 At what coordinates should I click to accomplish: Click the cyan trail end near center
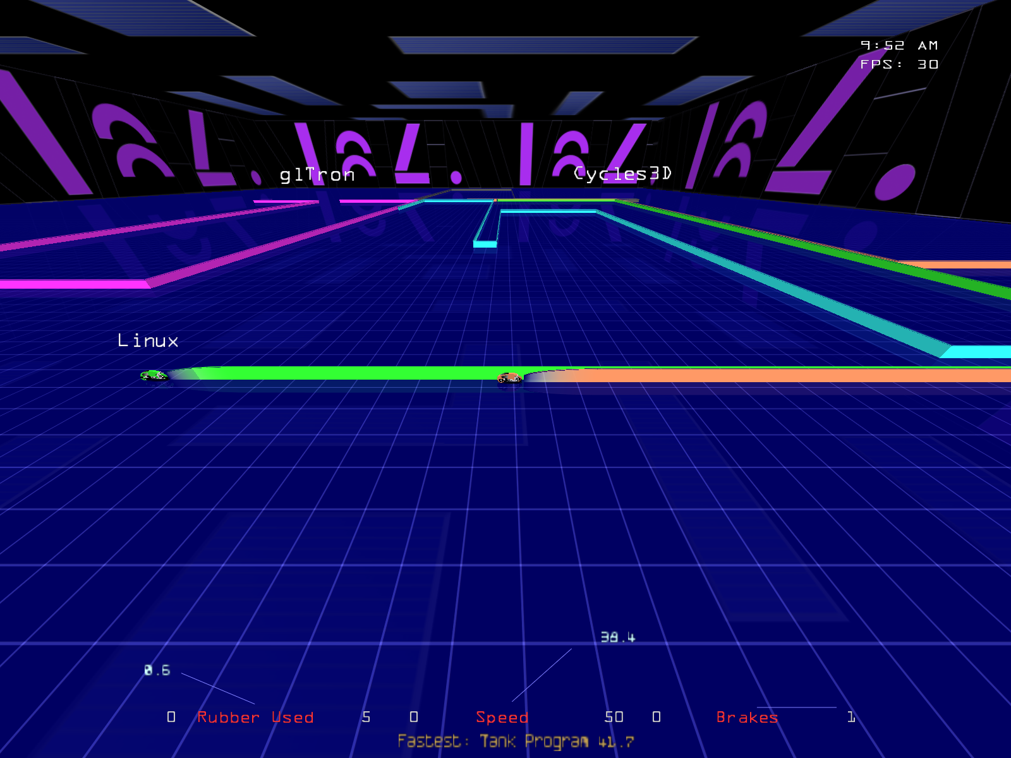click(485, 244)
